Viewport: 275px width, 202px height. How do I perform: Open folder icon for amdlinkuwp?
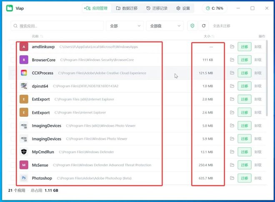point(232,47)
